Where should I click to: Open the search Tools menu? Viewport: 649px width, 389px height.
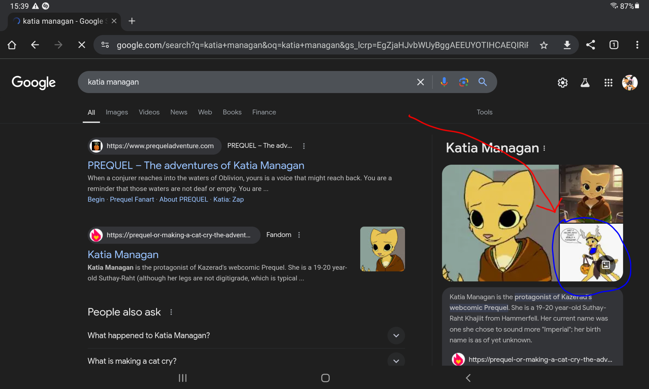pos(484,112)
